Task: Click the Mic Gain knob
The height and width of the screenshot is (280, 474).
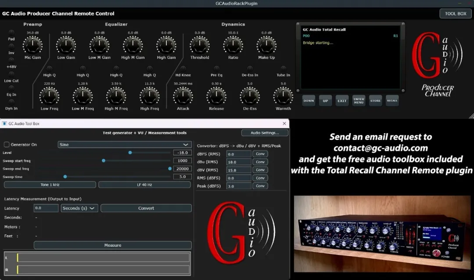Action: [32, 45]
